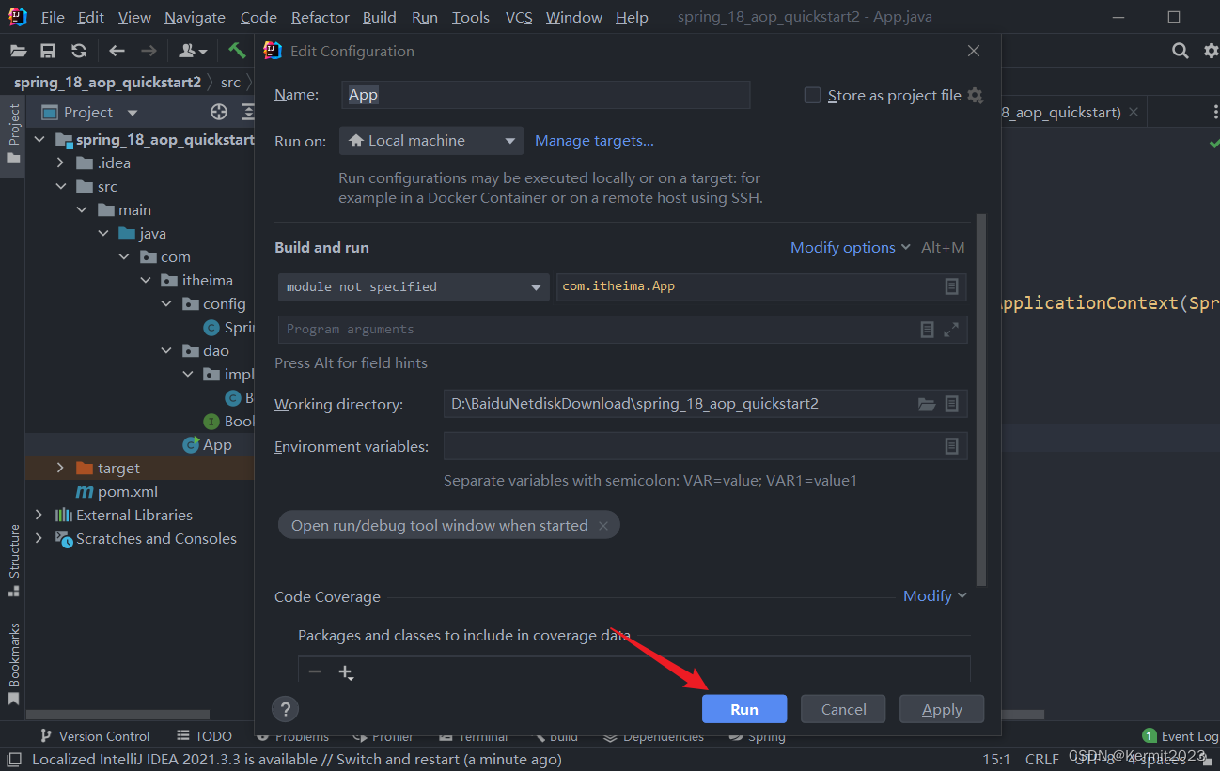Click the Name field containing App

[x=547, y=95]
